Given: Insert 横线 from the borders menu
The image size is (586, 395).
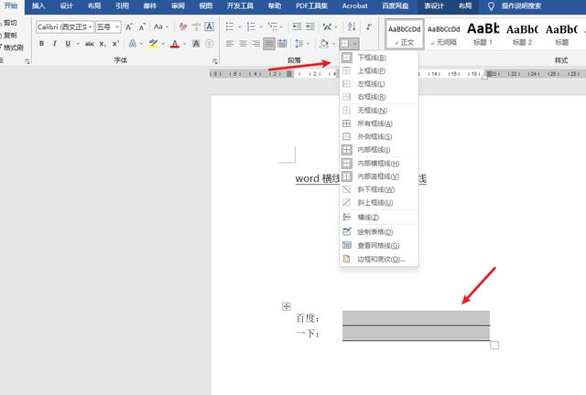Looking at the screenshot, I should [x=378, y=218].
